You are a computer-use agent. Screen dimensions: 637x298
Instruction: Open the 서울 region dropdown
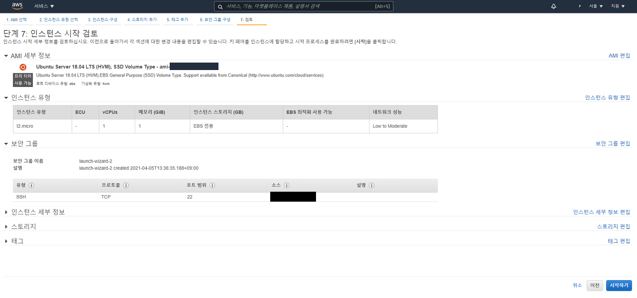[x=596, y=6]
